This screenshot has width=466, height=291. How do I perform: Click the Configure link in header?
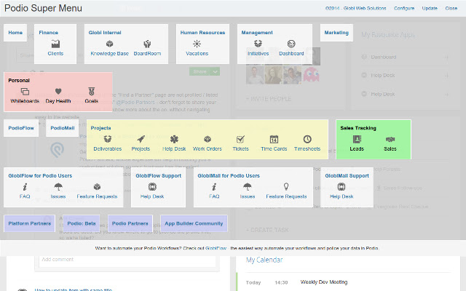tap(404, 8)
